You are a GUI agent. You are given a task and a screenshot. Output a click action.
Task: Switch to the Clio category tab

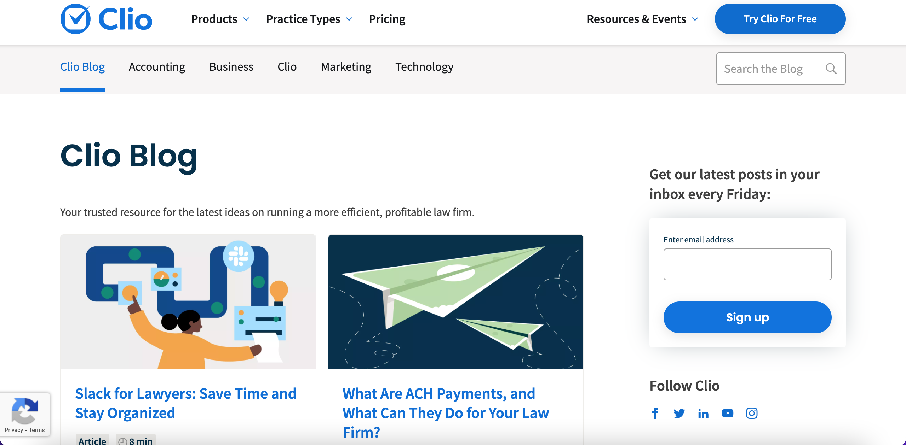(287, 67)
